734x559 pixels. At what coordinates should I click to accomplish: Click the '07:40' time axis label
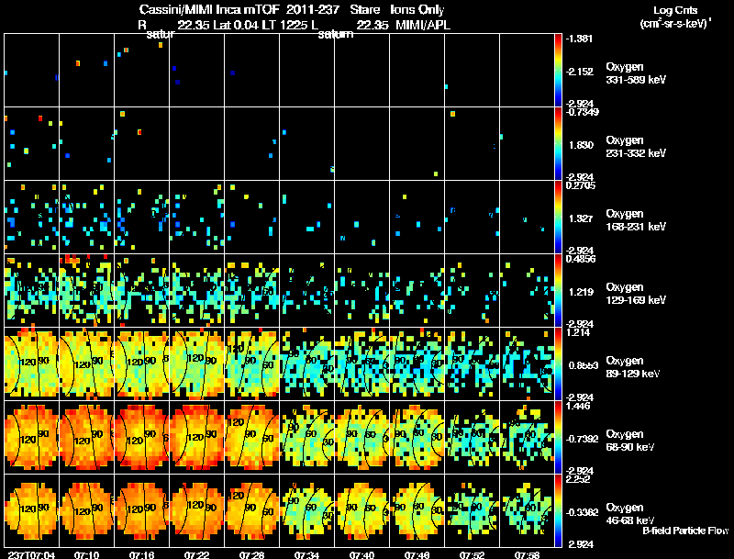pos(361,555)
